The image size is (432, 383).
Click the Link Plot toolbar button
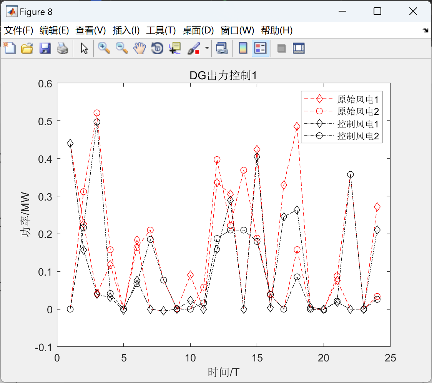click(222, 48)
